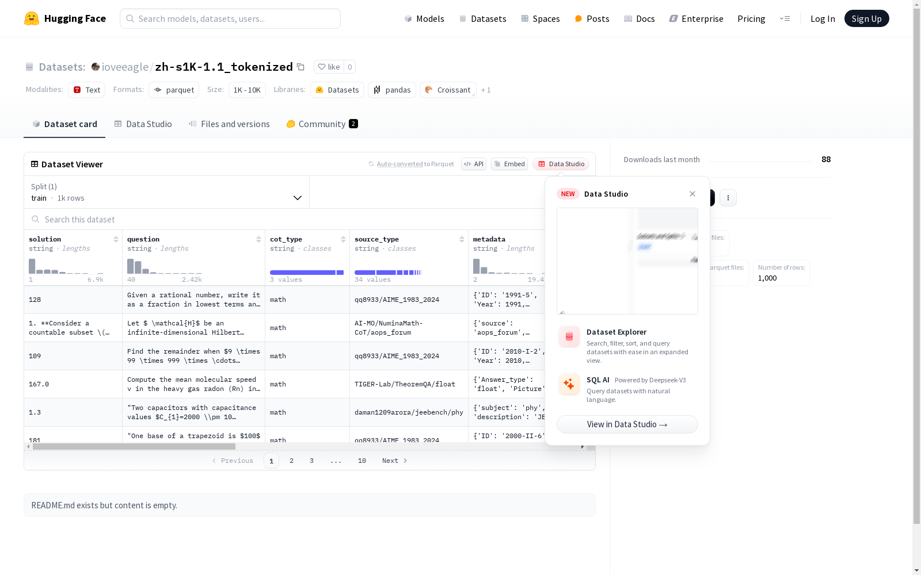This screenshot has width=921, height=575.
Task: Focus the top search models field
Action: (x=230, y=18)
